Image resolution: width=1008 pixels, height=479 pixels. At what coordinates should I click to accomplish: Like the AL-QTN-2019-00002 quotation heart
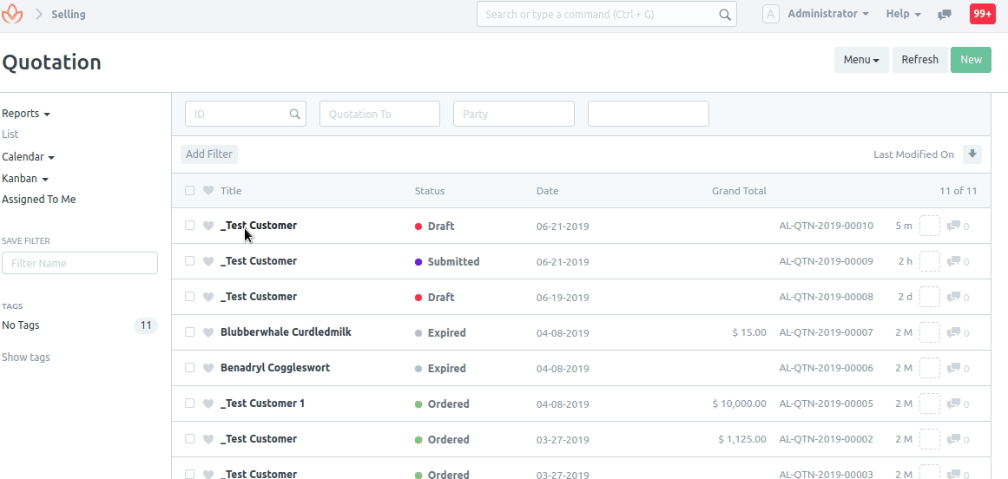[x=208, y=439]
